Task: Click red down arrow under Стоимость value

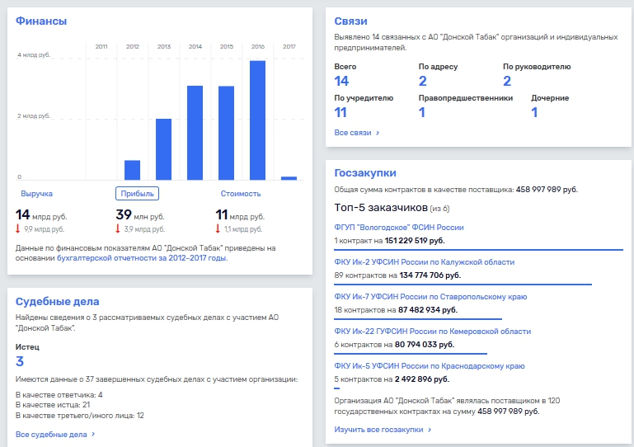Action: point(218,229)
